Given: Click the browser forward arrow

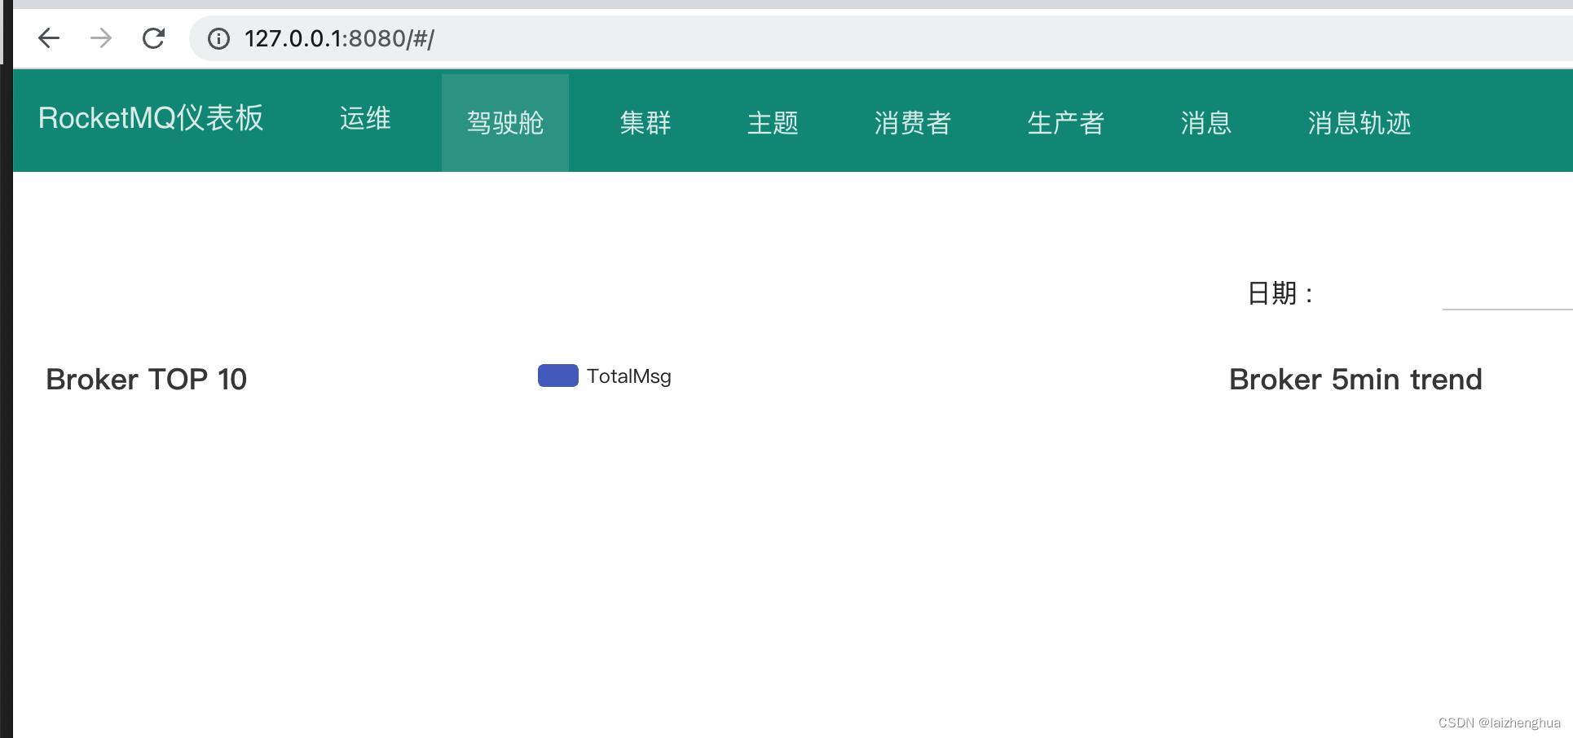Looking at the screenshot, I should (101, 38).
